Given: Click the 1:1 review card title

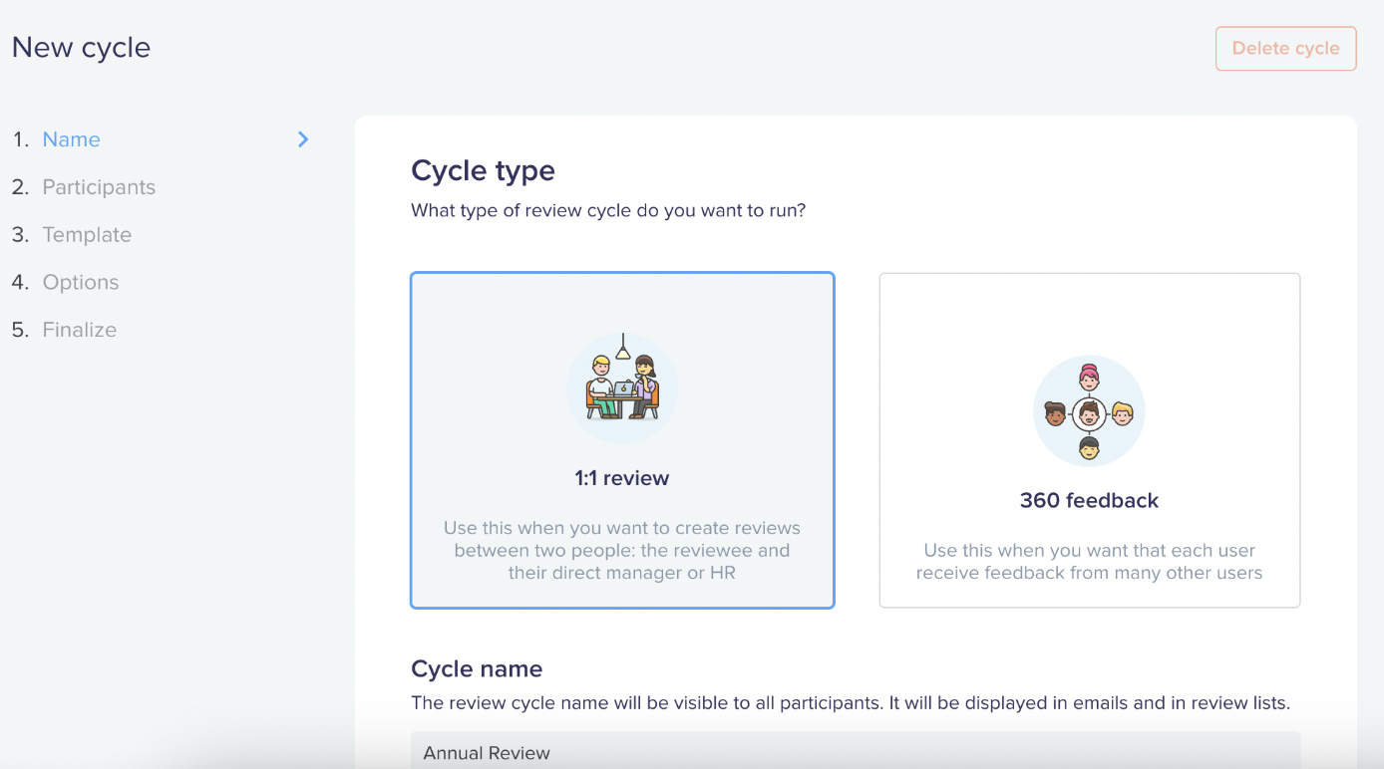Looking at the screenshot, I should [622, 478].
